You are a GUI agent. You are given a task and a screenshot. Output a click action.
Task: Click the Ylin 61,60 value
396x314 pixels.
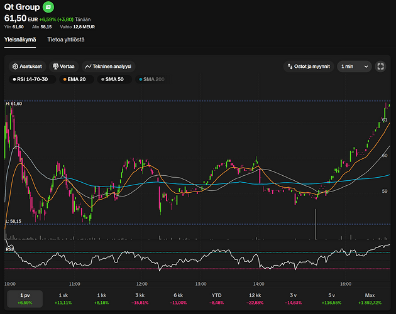[x=14, y=27]
